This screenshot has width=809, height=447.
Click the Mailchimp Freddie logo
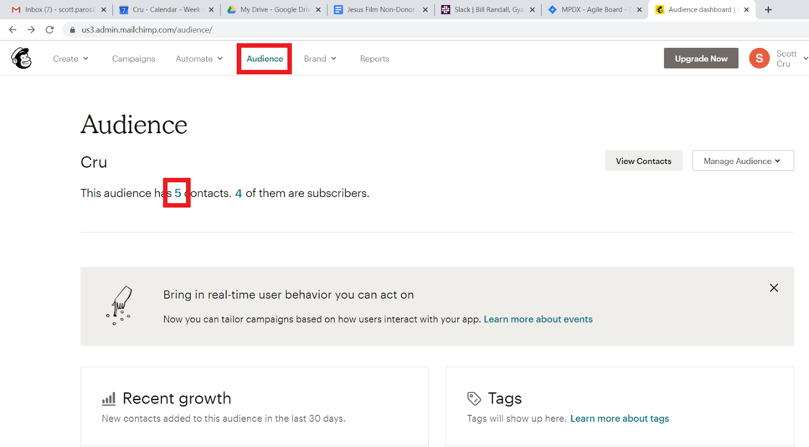coord(21,59)
